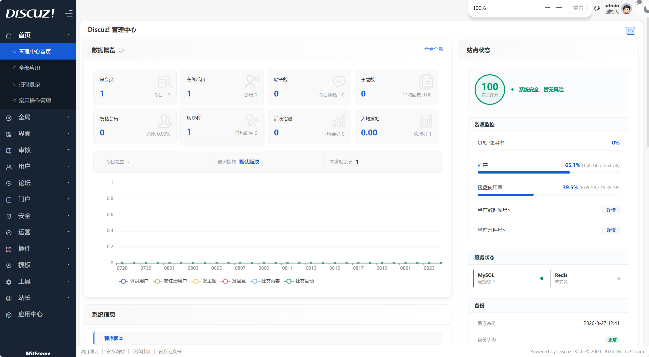Click the 帖子数 card icon
The height and width of the screenshot is (357, 649).
coord(339,82)
